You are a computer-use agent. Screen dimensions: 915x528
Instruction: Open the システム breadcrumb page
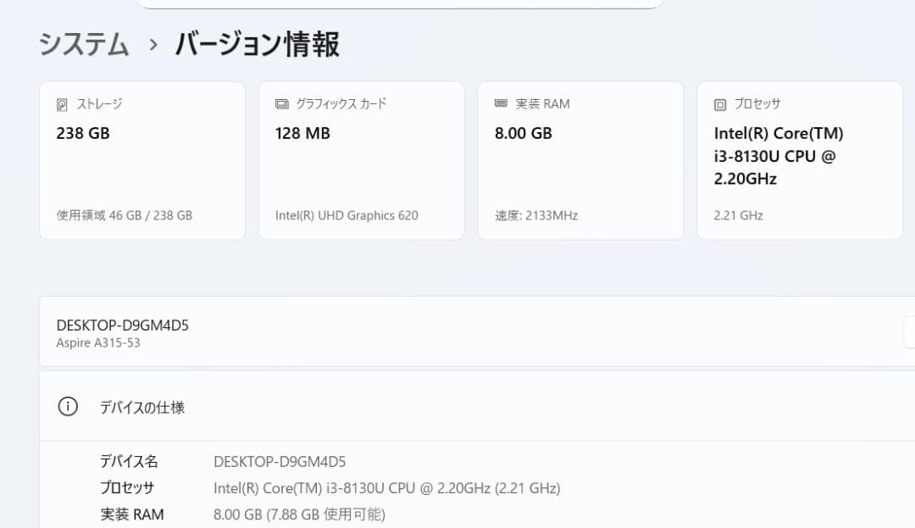[x=82, y=46]
